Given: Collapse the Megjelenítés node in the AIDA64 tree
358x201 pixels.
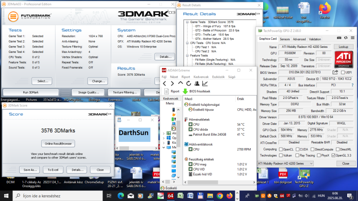Looking at the screenshot, I should (x=164, y=148).
